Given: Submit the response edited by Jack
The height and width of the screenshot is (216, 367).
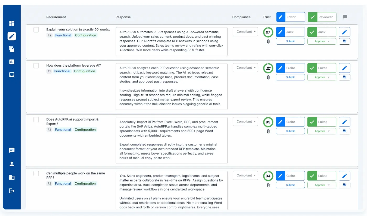Looking at the screenshot, I should coord(290,41).
